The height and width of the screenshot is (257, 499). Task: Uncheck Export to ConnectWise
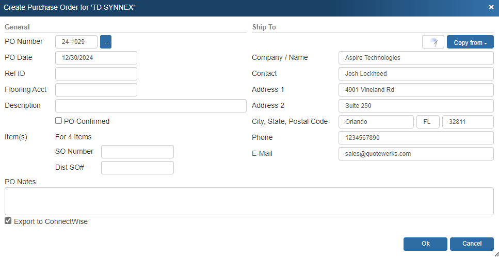tap(8, 221)
